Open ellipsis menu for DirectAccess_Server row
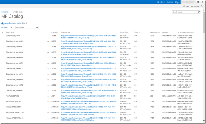This screenshot has width=206, height=124. pos(48,36)
